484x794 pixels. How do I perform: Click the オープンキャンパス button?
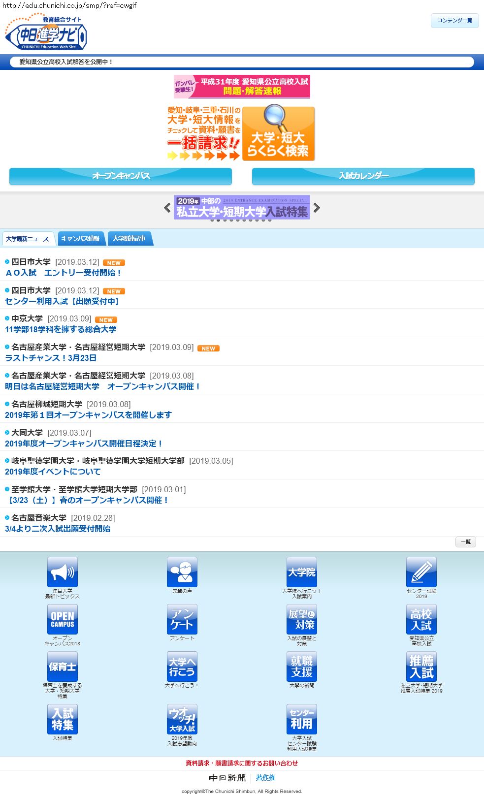click(121, 176)
